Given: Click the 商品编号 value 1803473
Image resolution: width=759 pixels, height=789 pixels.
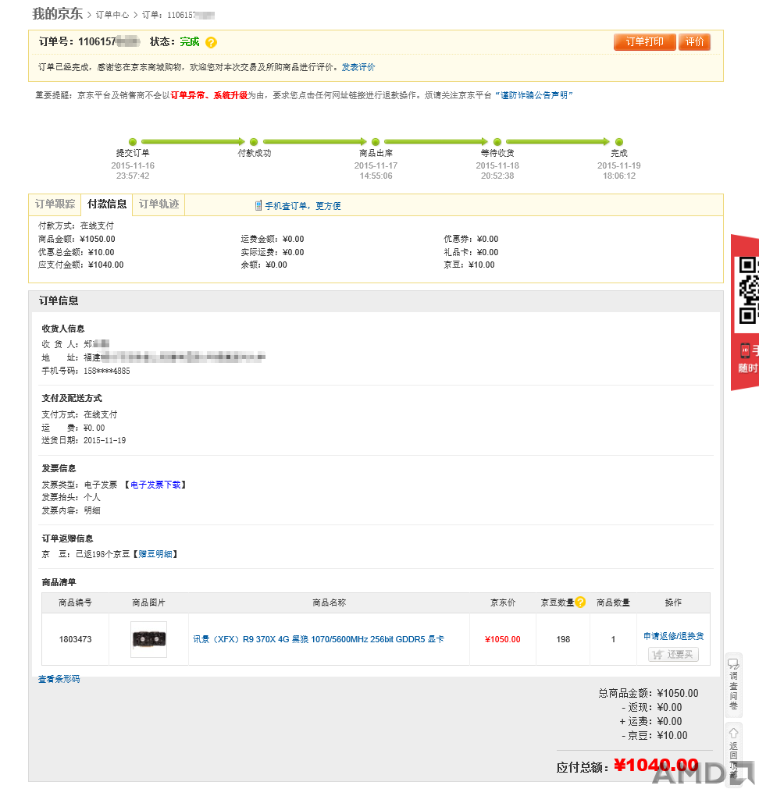Looking at the screenshot, I should tap(76, 640).
